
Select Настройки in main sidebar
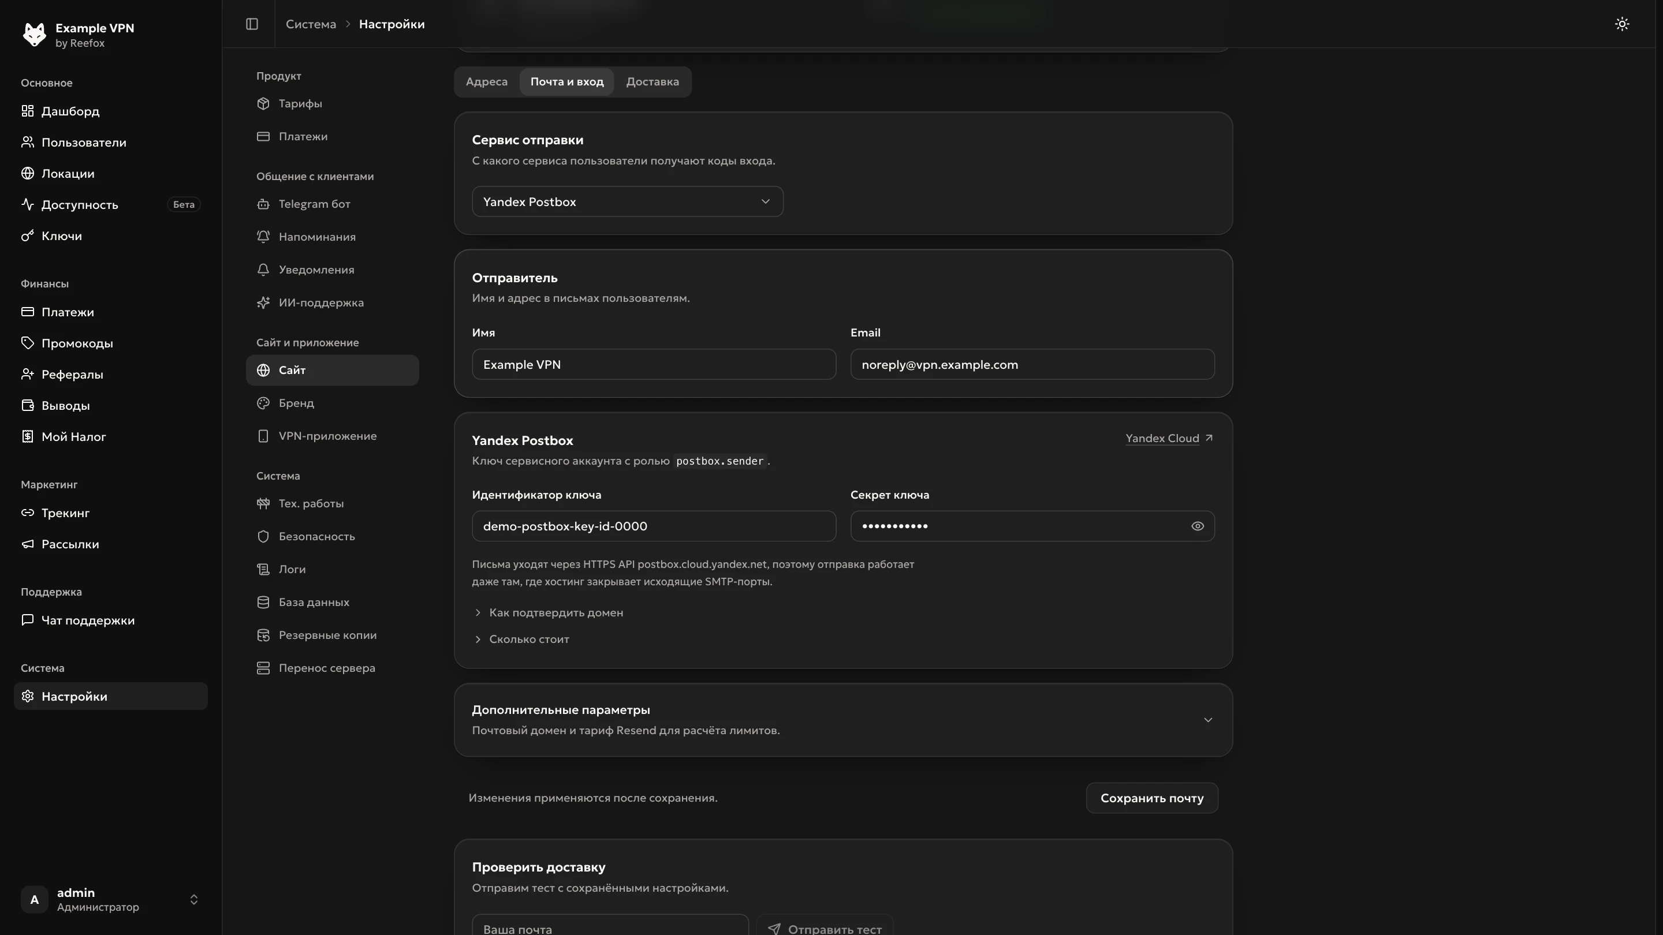click(x=110, y=696)
